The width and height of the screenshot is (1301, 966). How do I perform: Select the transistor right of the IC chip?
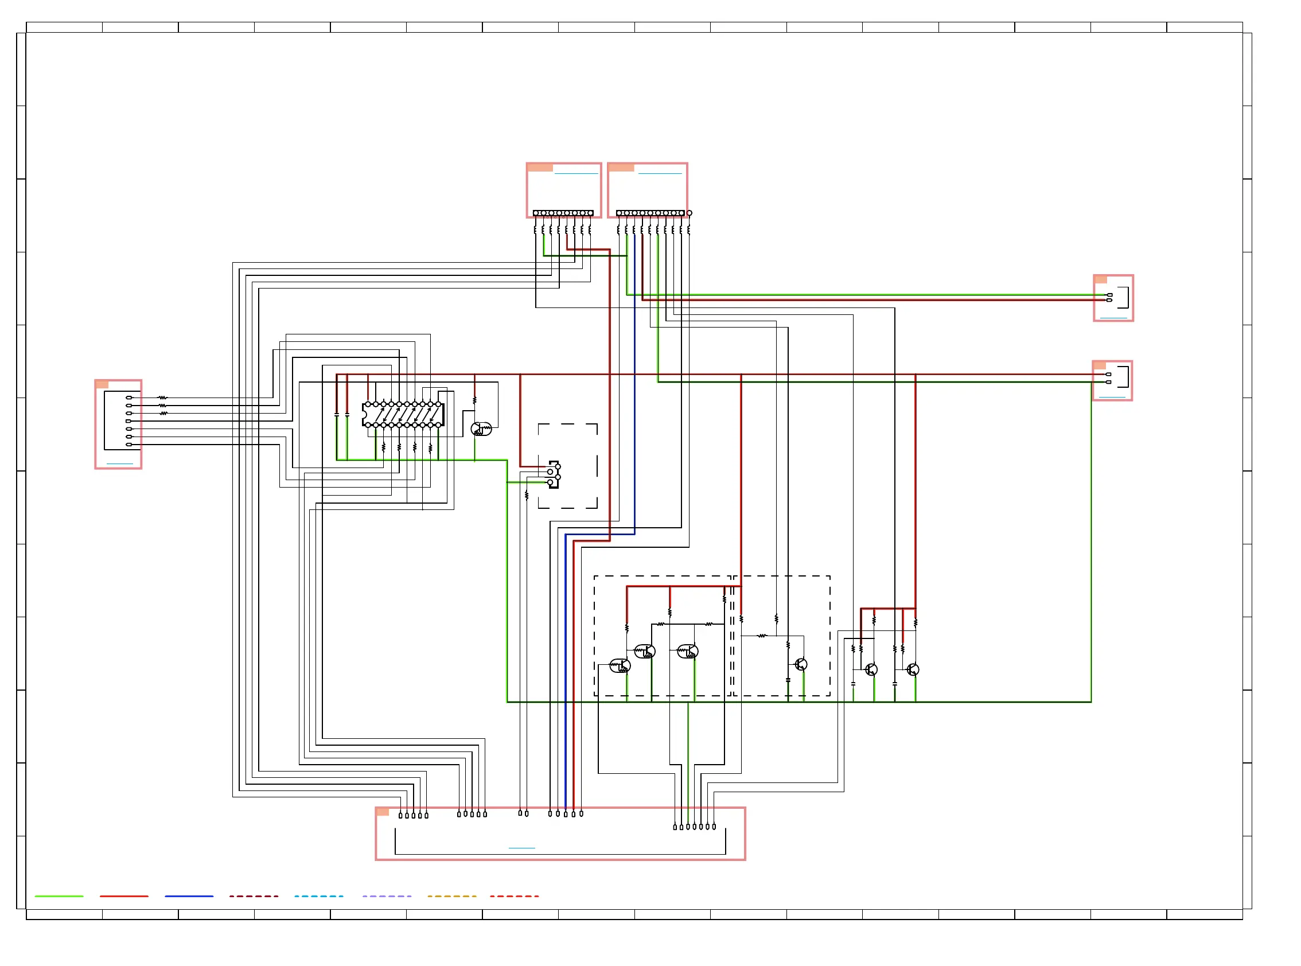[481, 429]
